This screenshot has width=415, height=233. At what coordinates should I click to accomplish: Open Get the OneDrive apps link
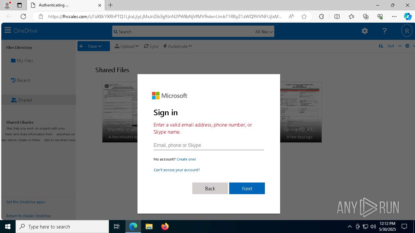pos(25,202)
